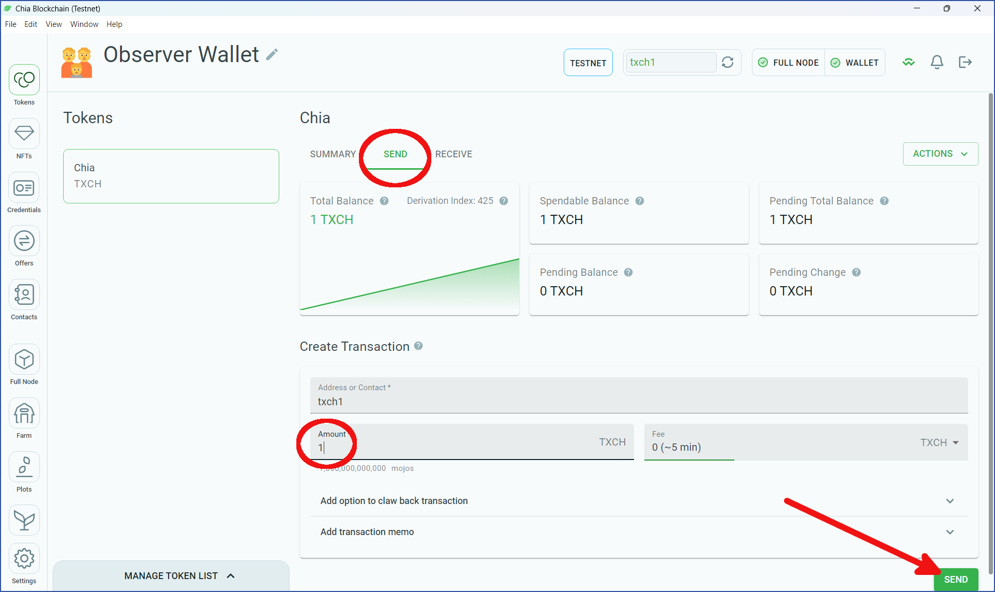Screen dimensions: 995x592
Task: Log out with the exit icon
Action: (x=965, y=62)
